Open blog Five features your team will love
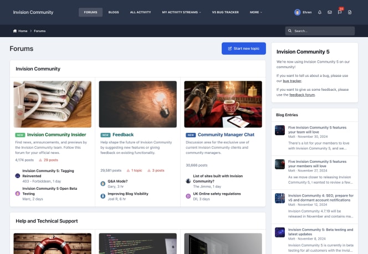The height and width of the screenshot is (254, 368). point(317,130)
